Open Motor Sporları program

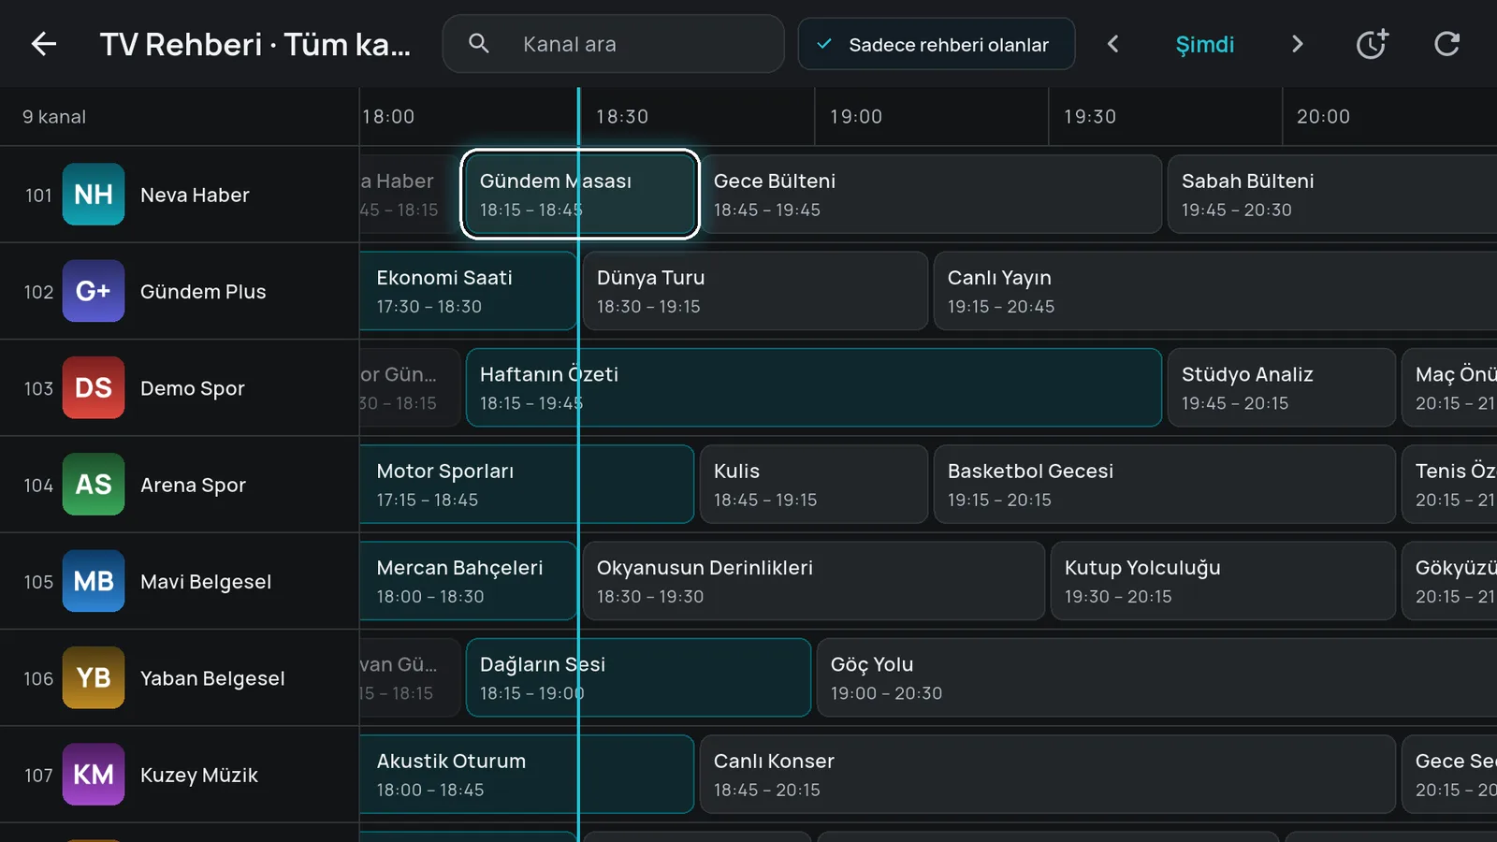(x=527, y=485)
